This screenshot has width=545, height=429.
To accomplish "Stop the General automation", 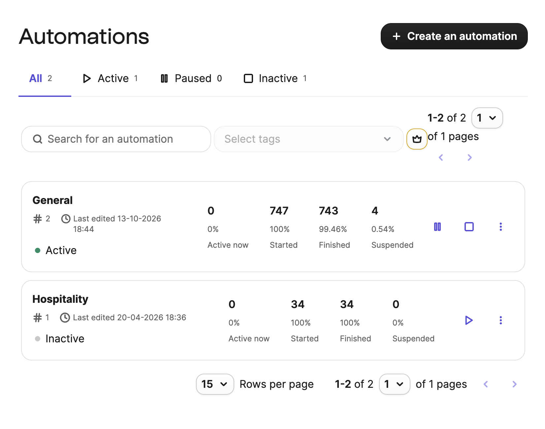I will (469, 227).
